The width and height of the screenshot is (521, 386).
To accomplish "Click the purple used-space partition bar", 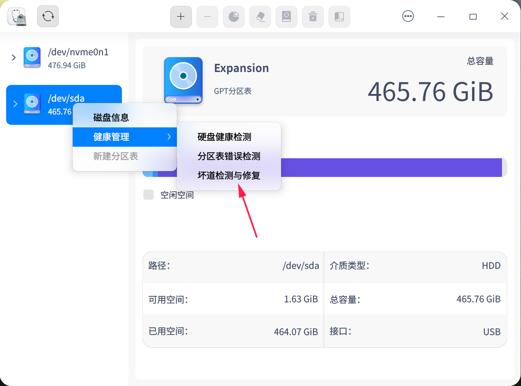I will click(x=391, y=168).
